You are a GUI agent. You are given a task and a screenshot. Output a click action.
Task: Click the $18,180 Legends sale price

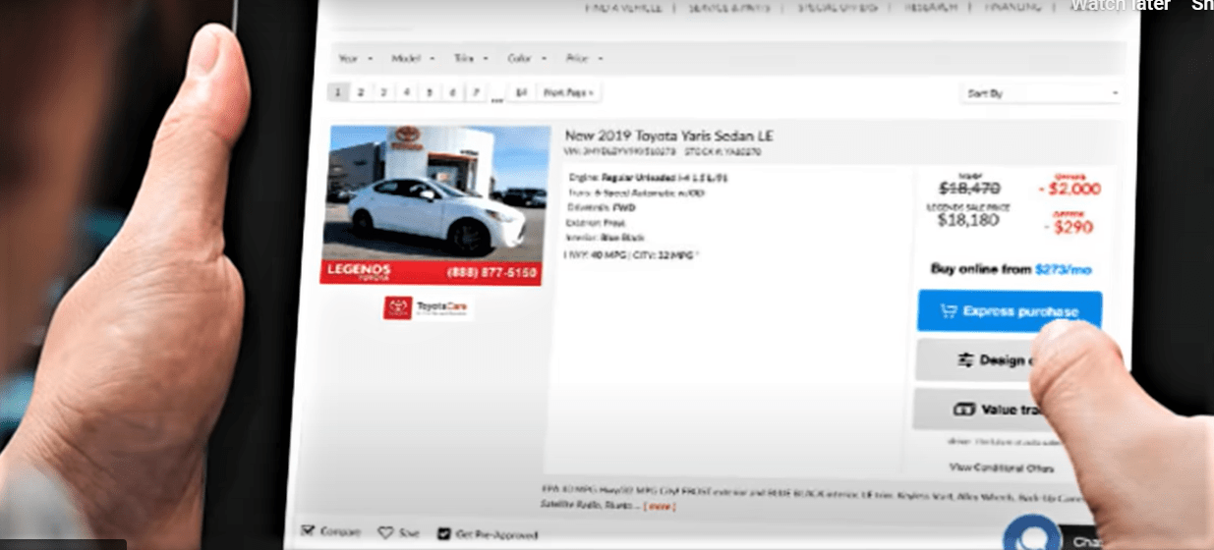(968, 219)
